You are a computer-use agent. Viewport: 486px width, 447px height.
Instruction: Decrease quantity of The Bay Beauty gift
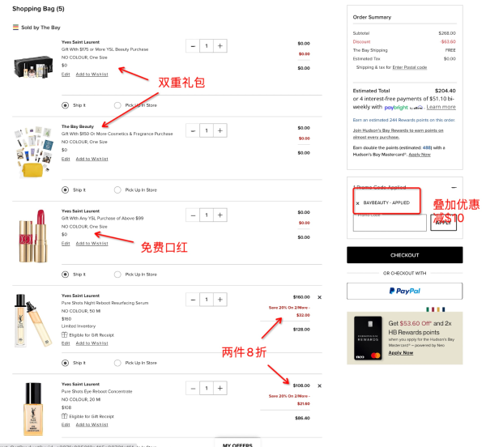coord(193,130)
